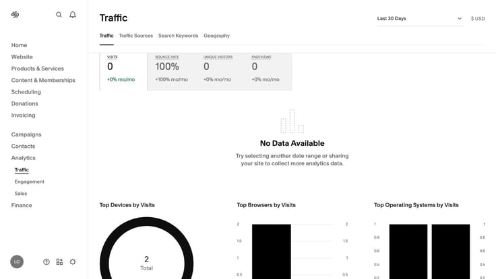The height and width of the screenshot is (279, 496).
Task: Click the devices donut chart ring
Action: pos(146,221)
